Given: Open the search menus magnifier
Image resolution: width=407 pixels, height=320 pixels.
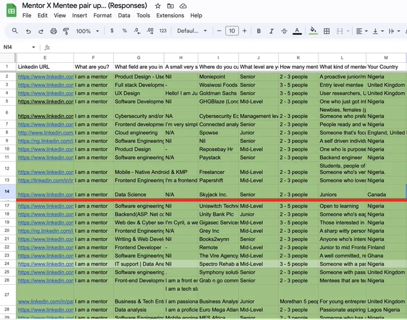Looking at the screenshot, I should point(15,31).
